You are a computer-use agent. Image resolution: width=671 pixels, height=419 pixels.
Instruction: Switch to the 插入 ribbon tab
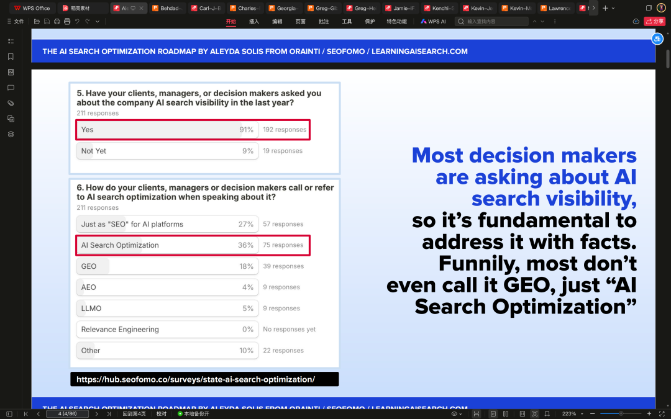[254, 21]
